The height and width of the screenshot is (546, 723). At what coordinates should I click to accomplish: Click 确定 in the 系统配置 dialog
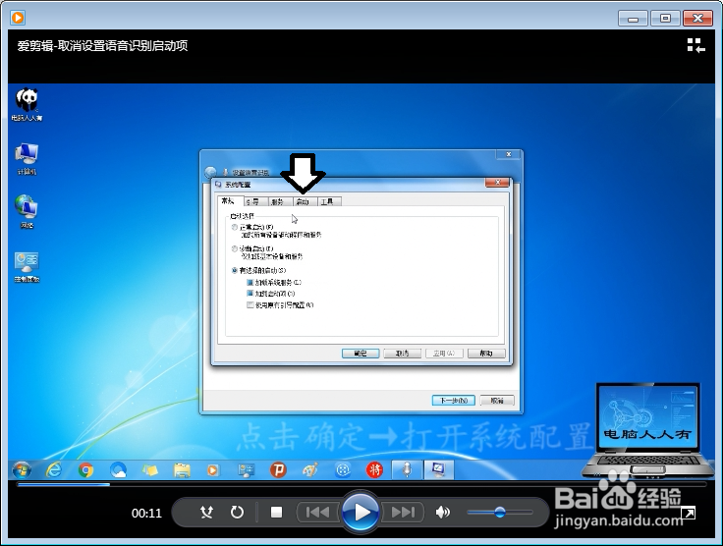pyautogui.click(x=361, y=354)
